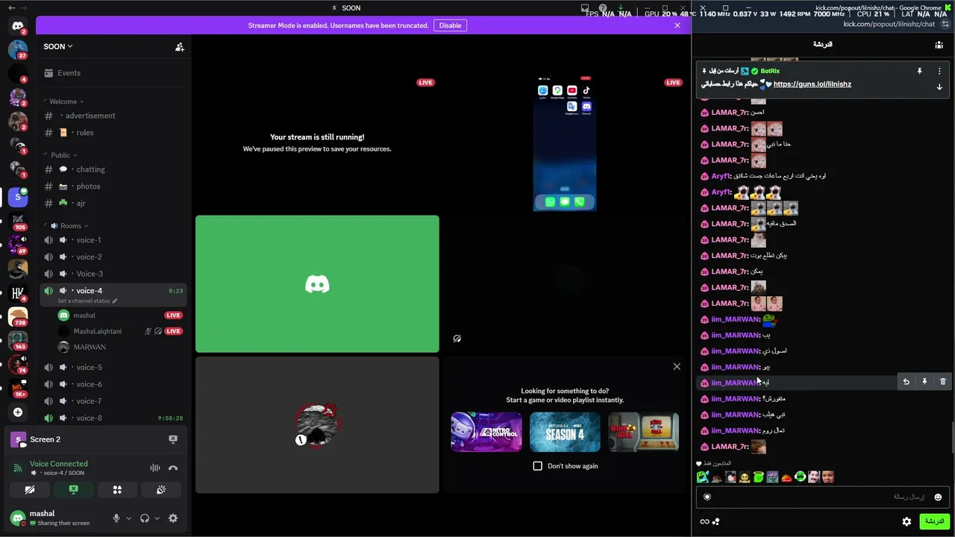Viewport: 955px width, 537px height.
Task: Open microphone input options arrow
Action: tap(128, 518)
